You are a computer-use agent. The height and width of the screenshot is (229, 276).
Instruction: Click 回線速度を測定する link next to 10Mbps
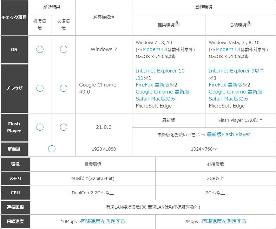(103, 221)
